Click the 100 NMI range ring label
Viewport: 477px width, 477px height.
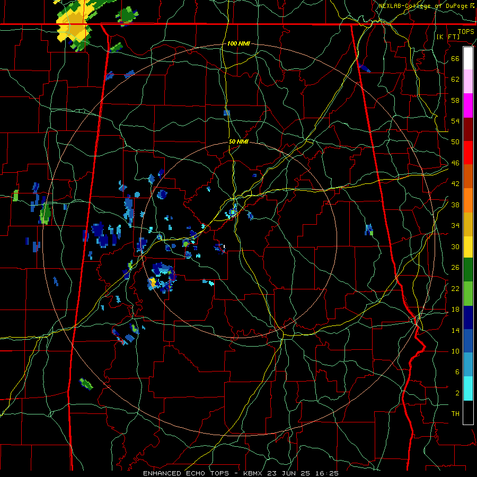point(238,43)
